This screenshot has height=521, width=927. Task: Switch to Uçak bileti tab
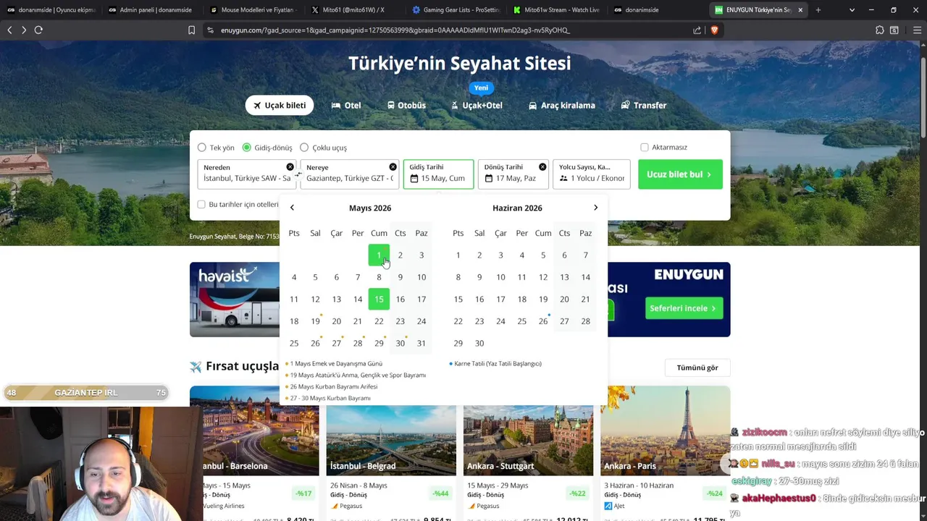pyautogui.click(x=280, y=105)
